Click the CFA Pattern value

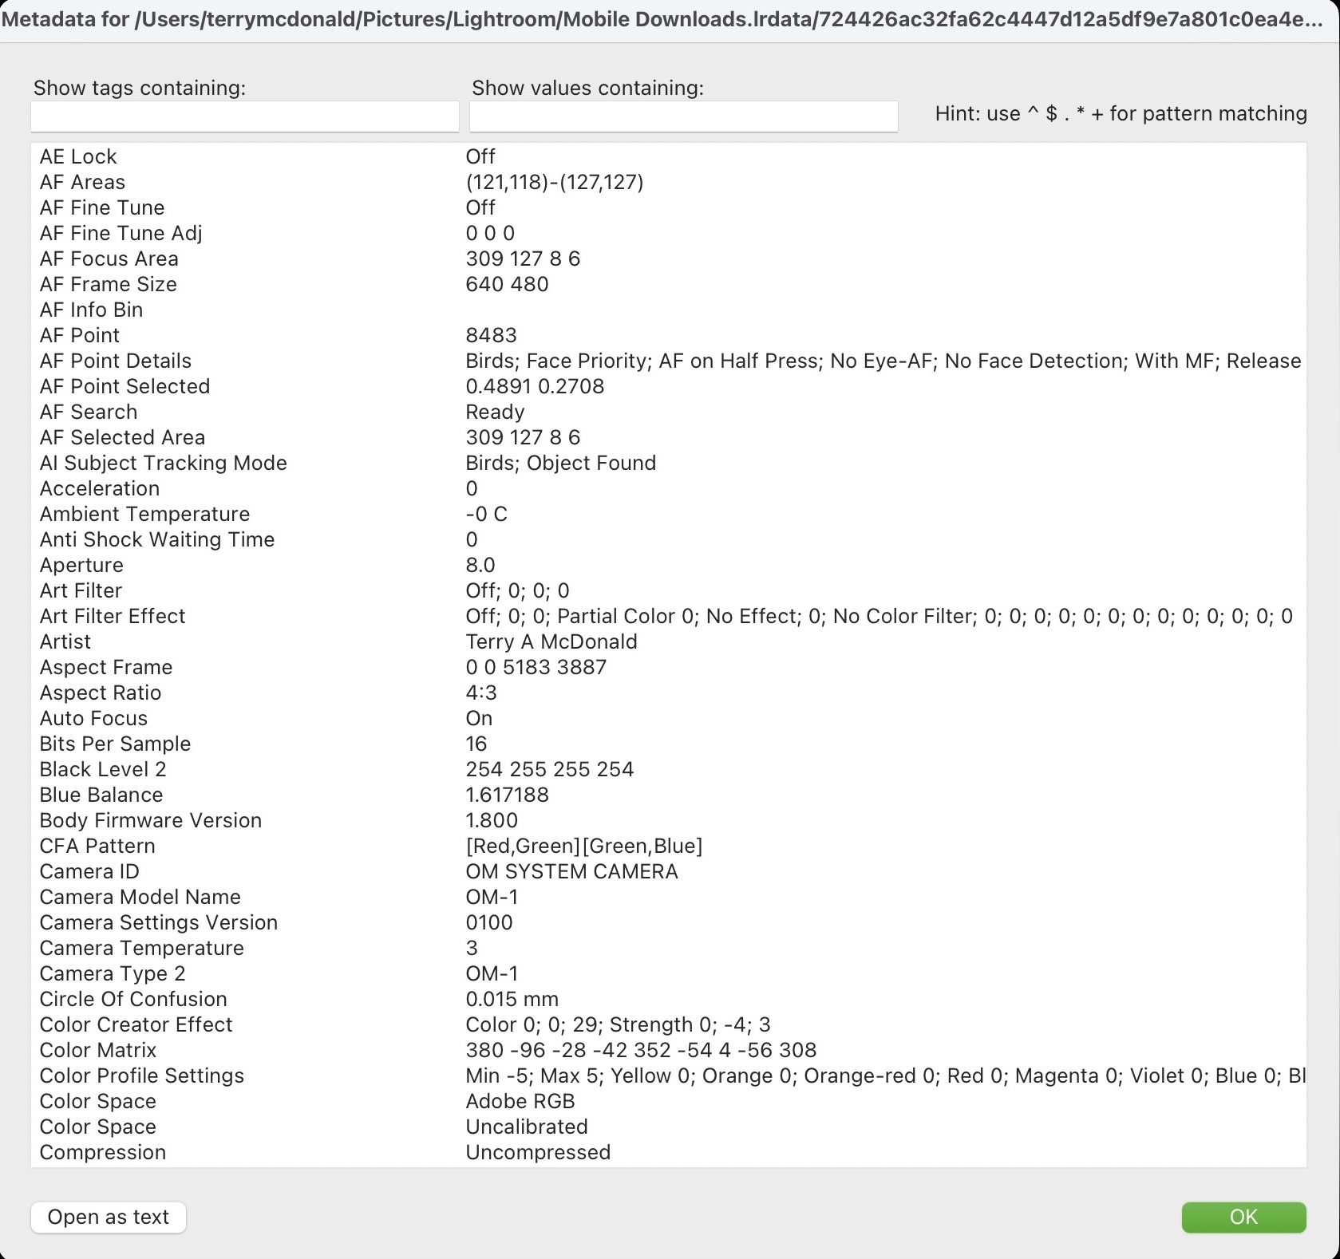pos(583,846)
